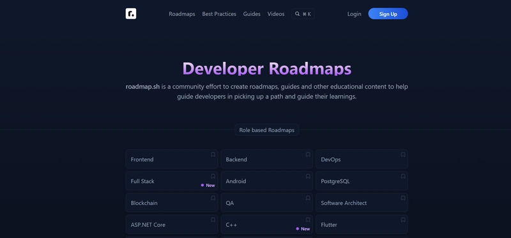Open the PostgreSQL roadmap card
The width and height of the screenshot is (511, 238).
pyautogui.click(x=362, y=181)
